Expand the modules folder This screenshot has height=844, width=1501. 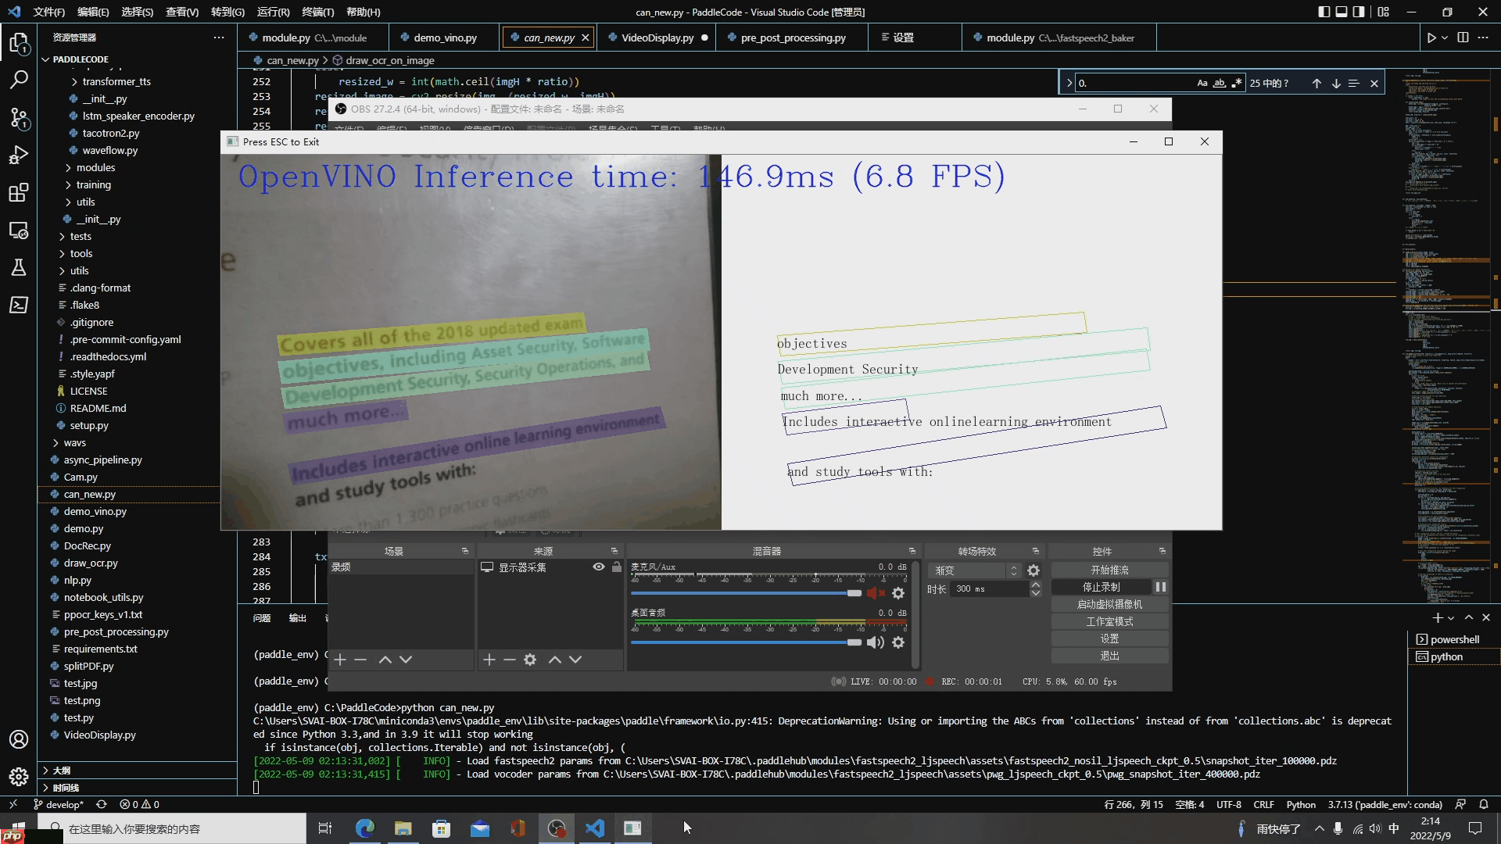(x=95, y=167)
